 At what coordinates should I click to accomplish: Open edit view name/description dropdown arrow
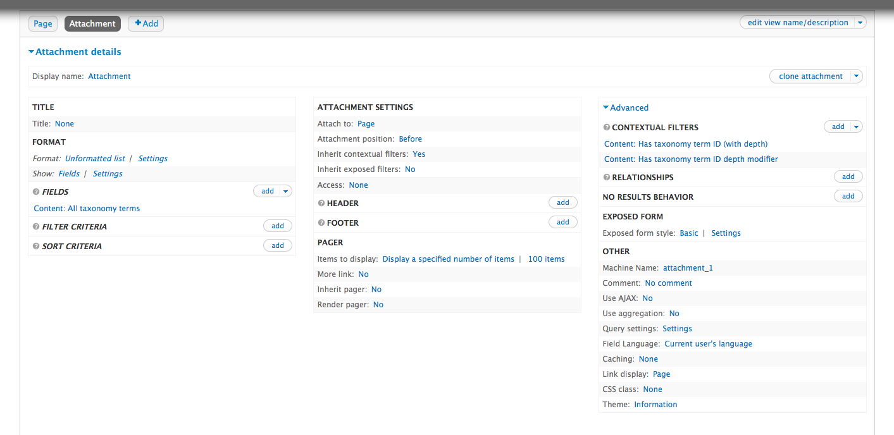(x=859, y=23)
